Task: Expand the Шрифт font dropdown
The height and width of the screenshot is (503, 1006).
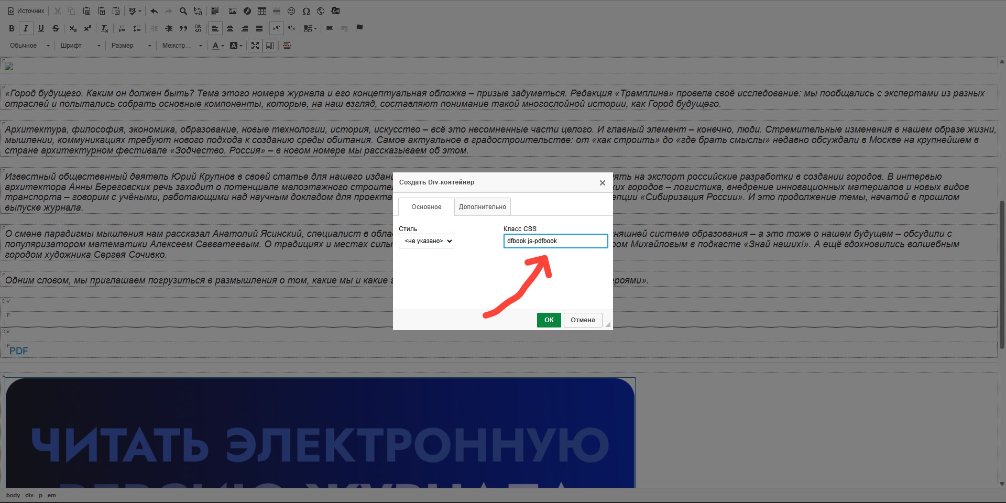Action: click(x=80, y=46)
